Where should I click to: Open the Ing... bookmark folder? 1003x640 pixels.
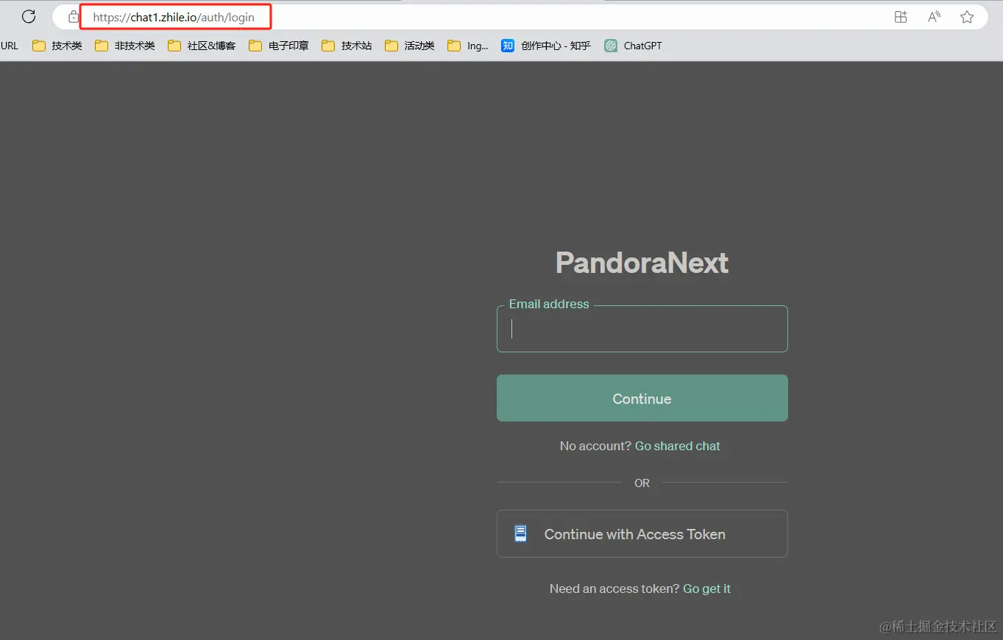tap(468, 46)
